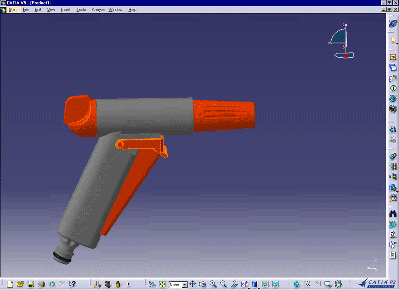The width and height of the screenshot is (399, 290).
Task: Toggle Swap visible space icon
Action: coord(275,284)
